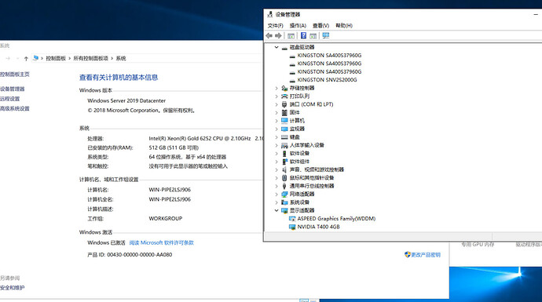Image resolution: width=542 pixels, height=302 pixels.
Task: Expand the 端口 (COM 和 LPT) node
Action: (x=276, y=104)
